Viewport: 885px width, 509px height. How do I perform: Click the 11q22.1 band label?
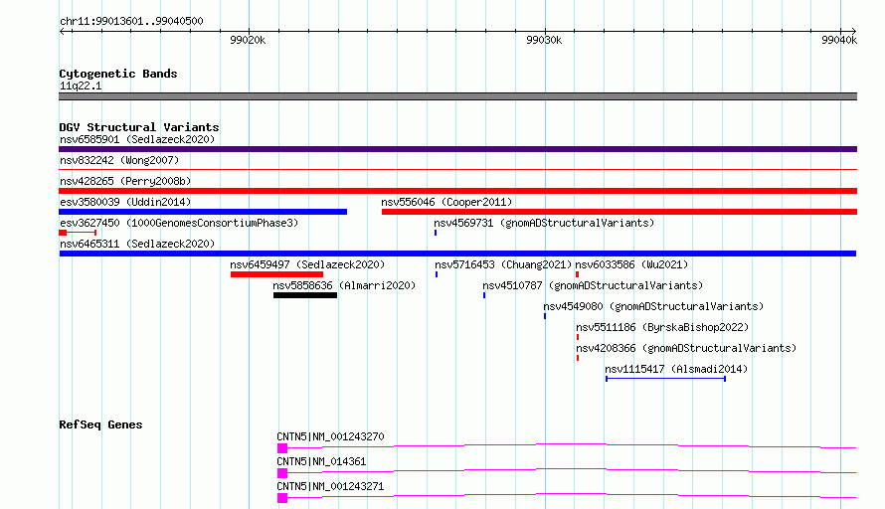pyautogui.click(x=81, y=85)
